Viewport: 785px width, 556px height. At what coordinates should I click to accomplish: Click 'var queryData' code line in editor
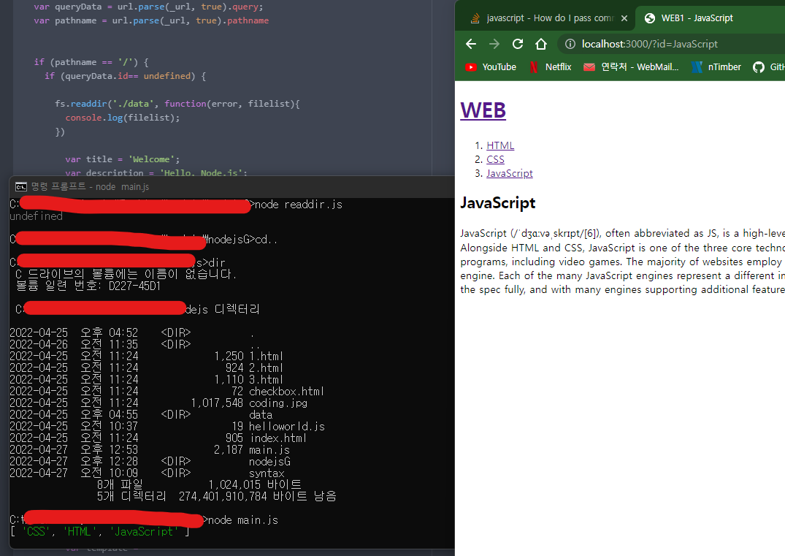point(148,7)
